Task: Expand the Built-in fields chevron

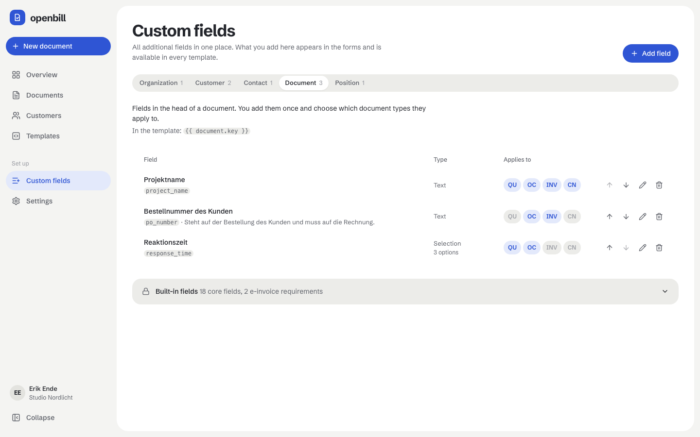Action: click(665, 291)
